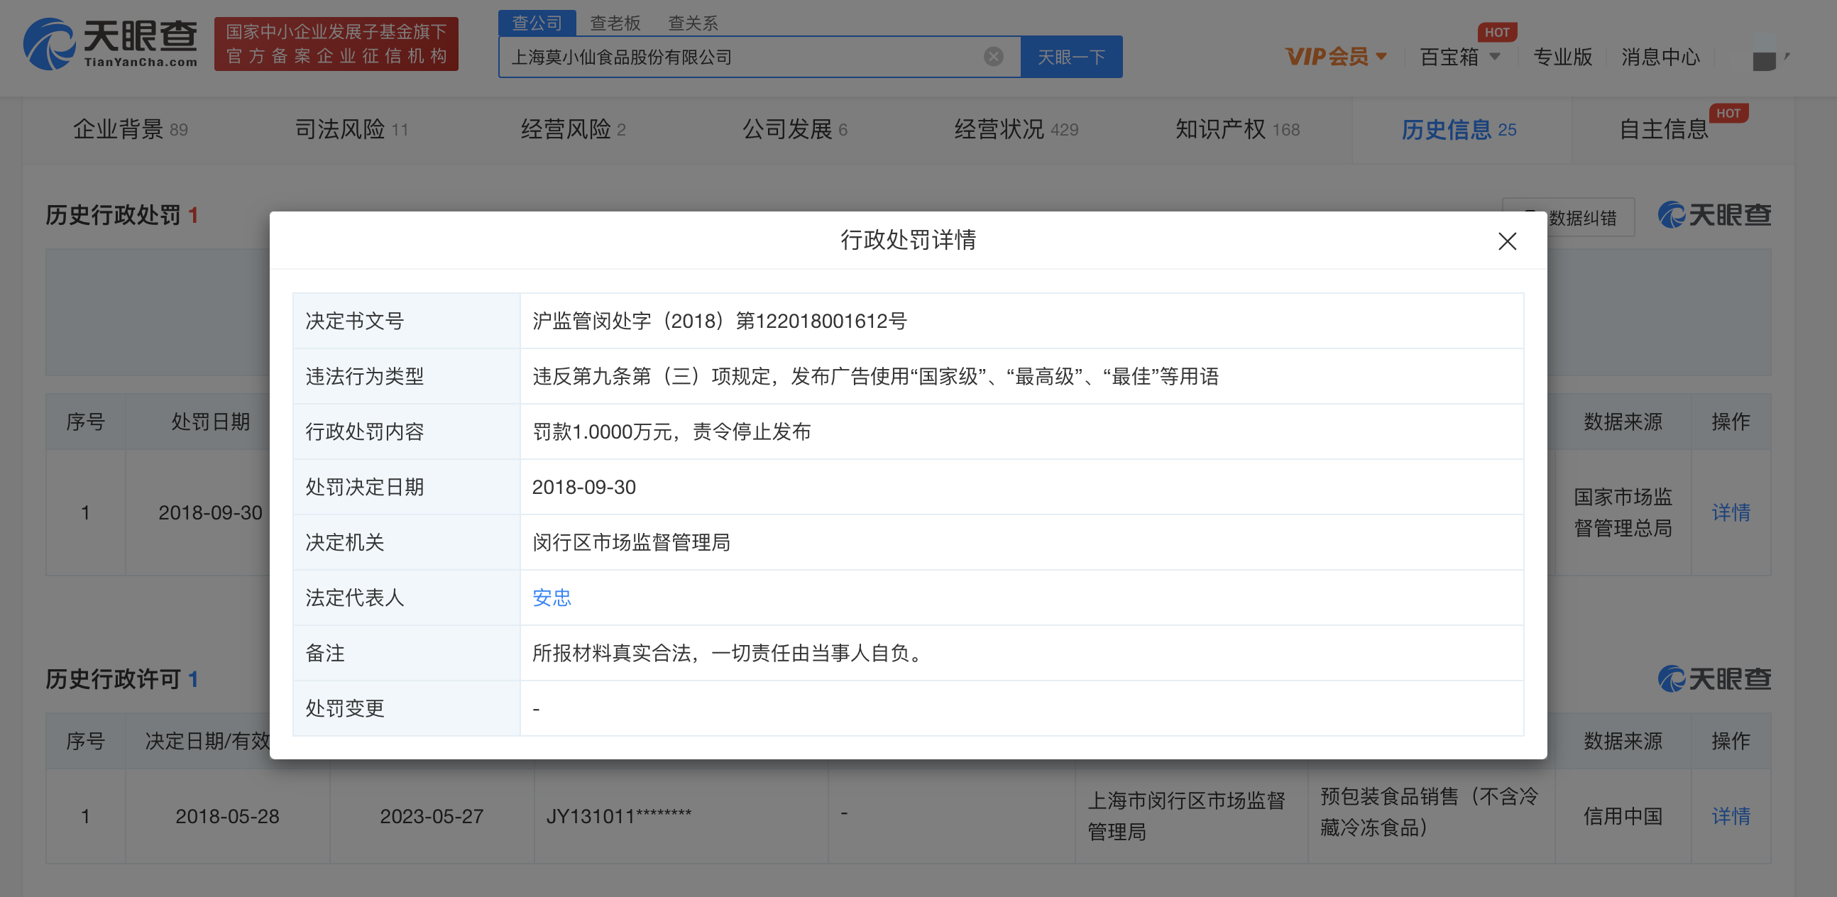Expand the 百宝箱 dropdown arrow
Screen dimensions: 1837x897
pos(1496,56)
